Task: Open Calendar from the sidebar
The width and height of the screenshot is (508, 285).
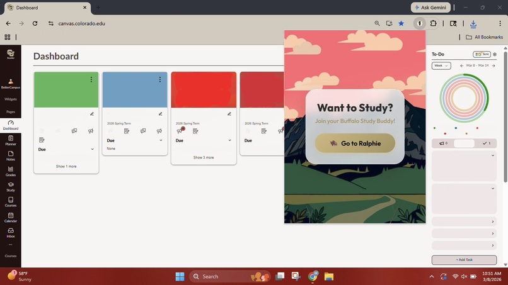Action: pos(11,218)
